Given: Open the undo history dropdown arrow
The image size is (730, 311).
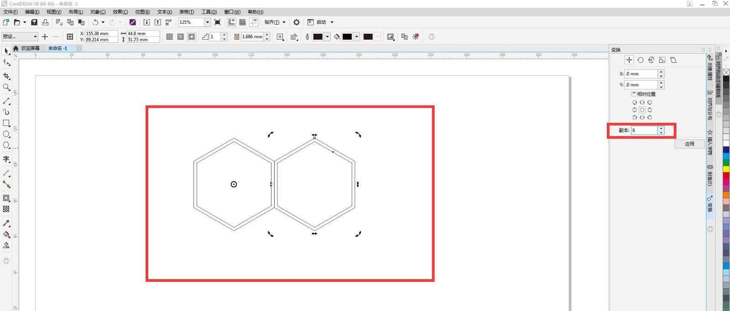Looking at the screenshot, I should [103, 22].
